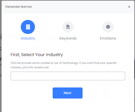Screen dimensions: 135x112
Task: Open the Emotions smiley face icon
Action: [108, 27]
